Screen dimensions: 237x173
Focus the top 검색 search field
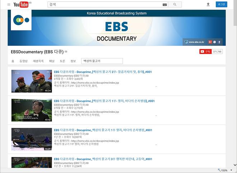(x=108, y=5)
